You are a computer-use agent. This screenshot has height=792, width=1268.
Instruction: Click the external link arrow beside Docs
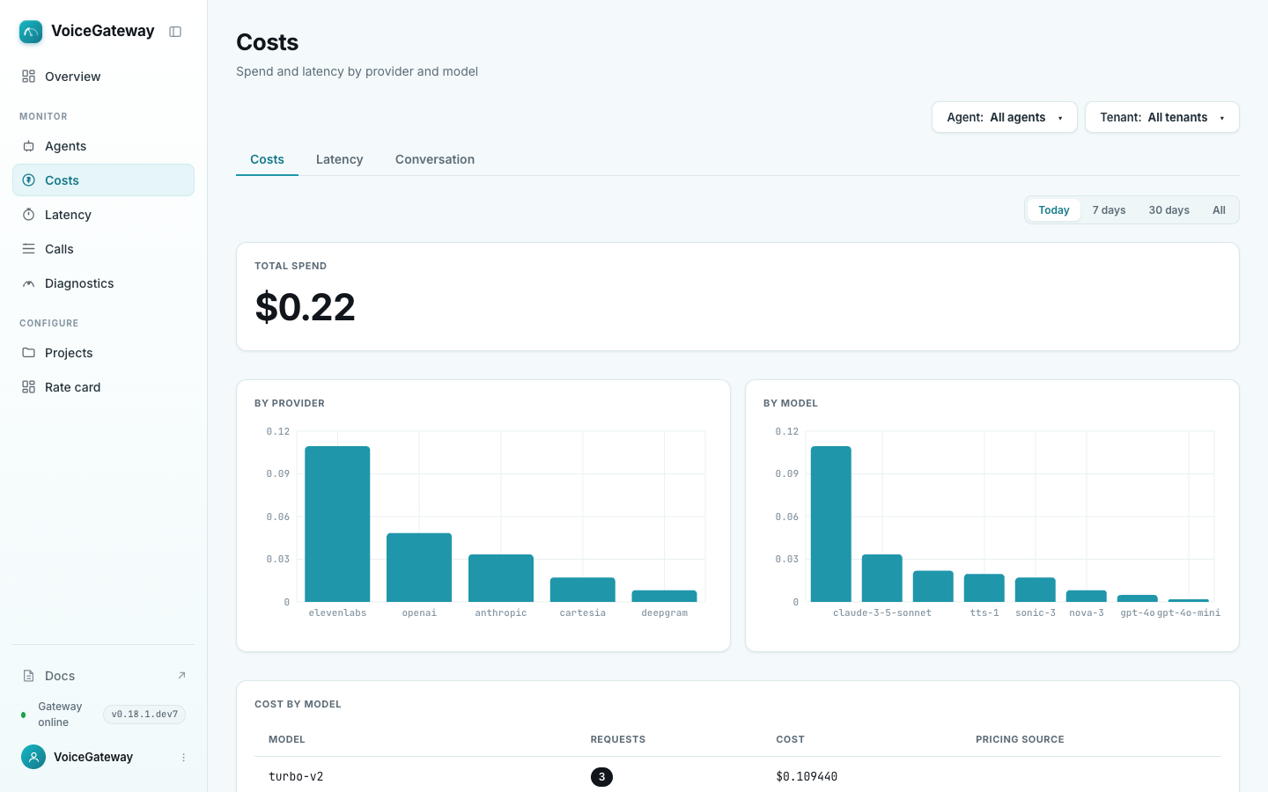181,676
